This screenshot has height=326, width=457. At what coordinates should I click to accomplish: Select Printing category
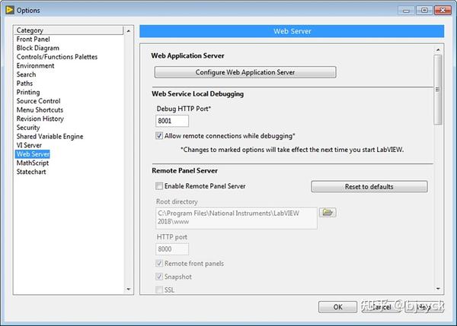pos(28,92)
